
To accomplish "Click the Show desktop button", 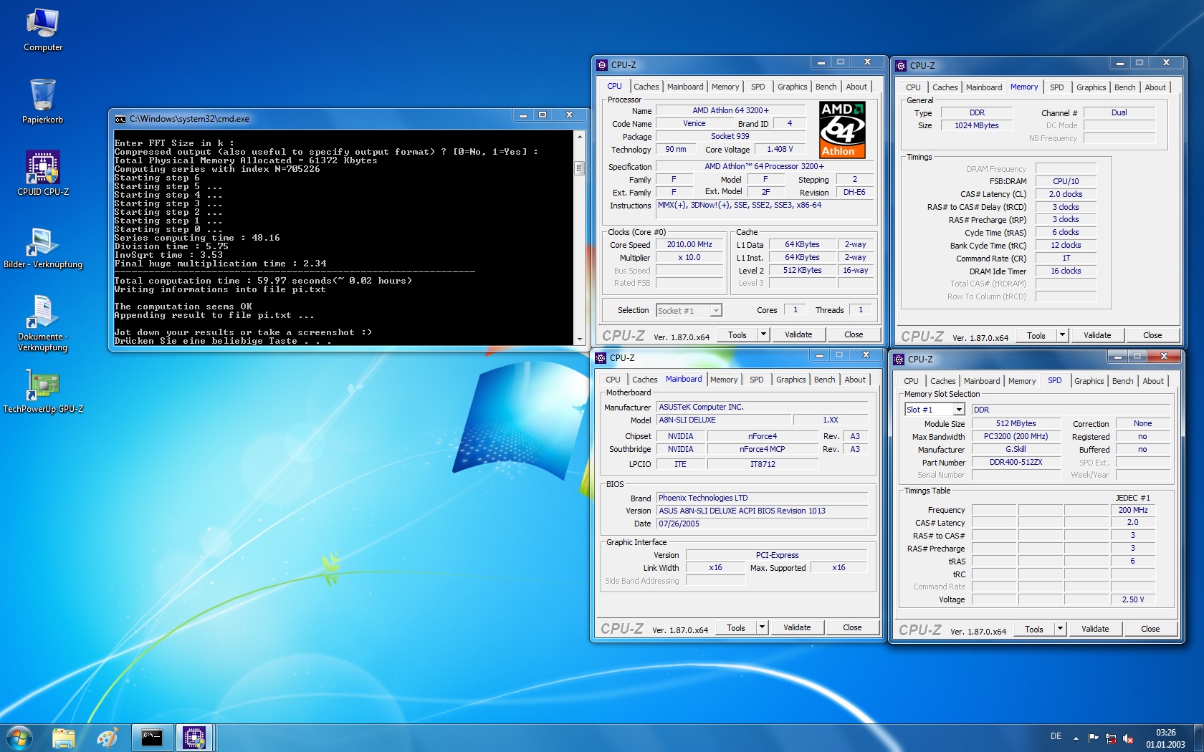I will (x=1199, y=738).
